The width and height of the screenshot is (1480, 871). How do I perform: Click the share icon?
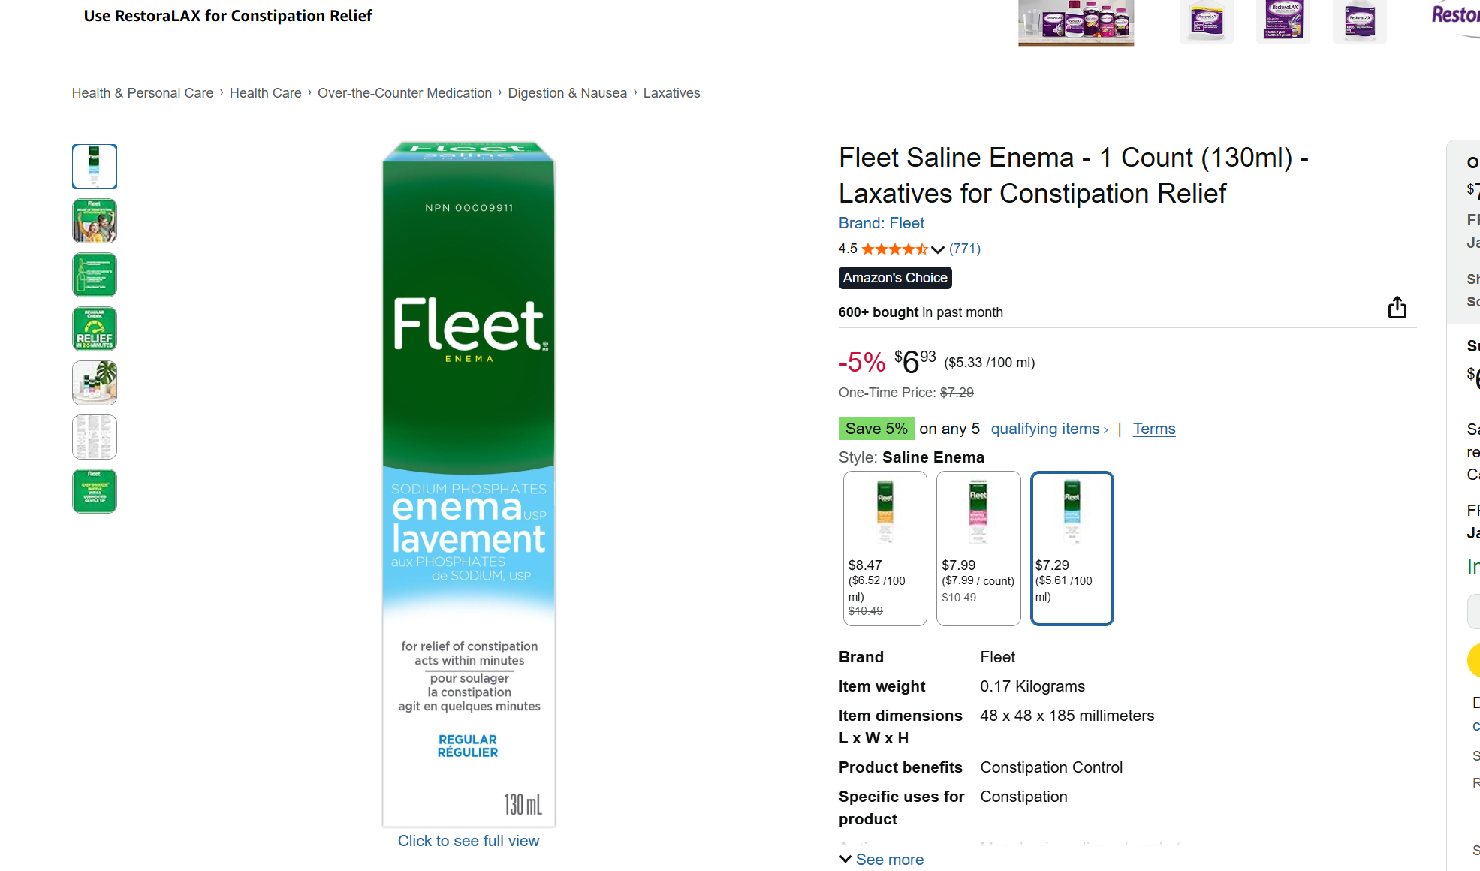[1397, 307]
